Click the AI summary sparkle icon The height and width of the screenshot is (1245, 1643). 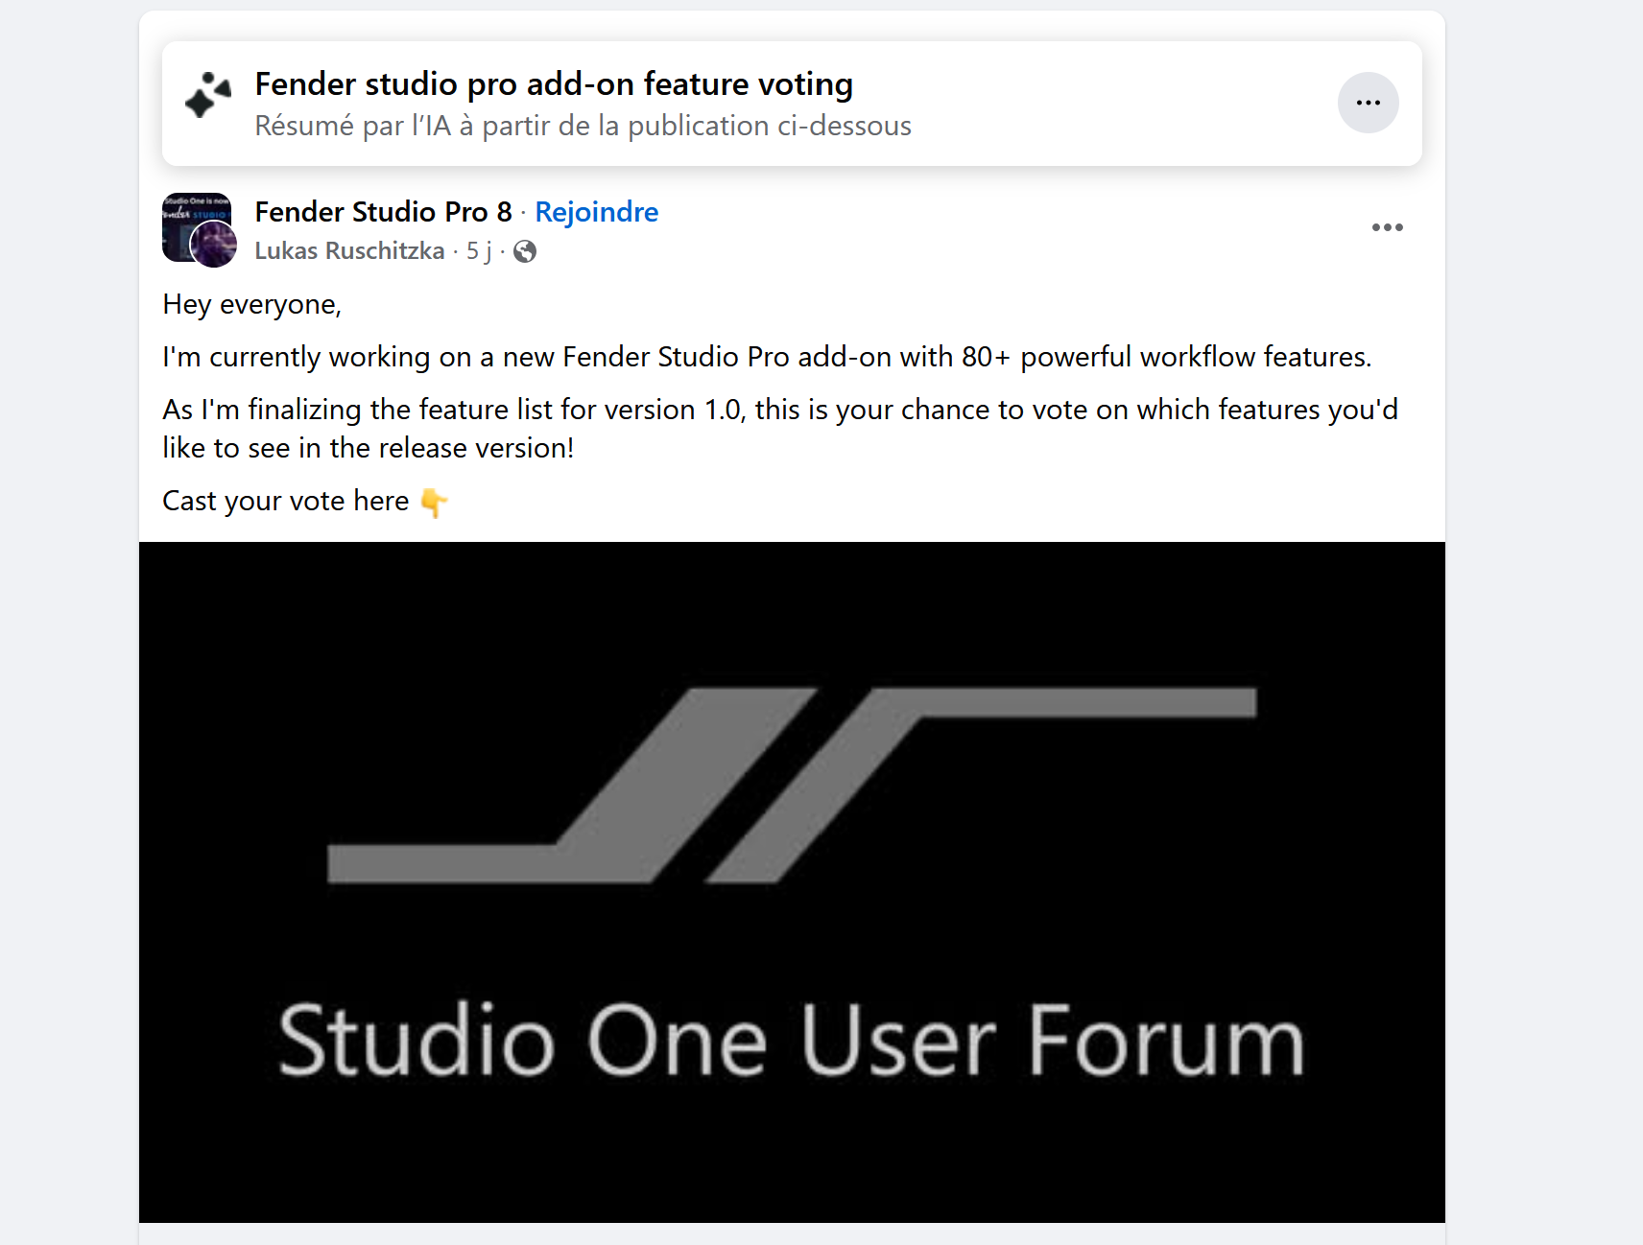point(208,96)
